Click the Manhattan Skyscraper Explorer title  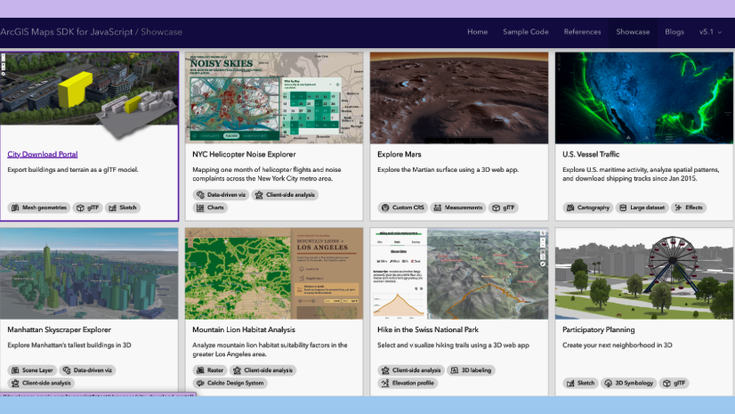59,329
